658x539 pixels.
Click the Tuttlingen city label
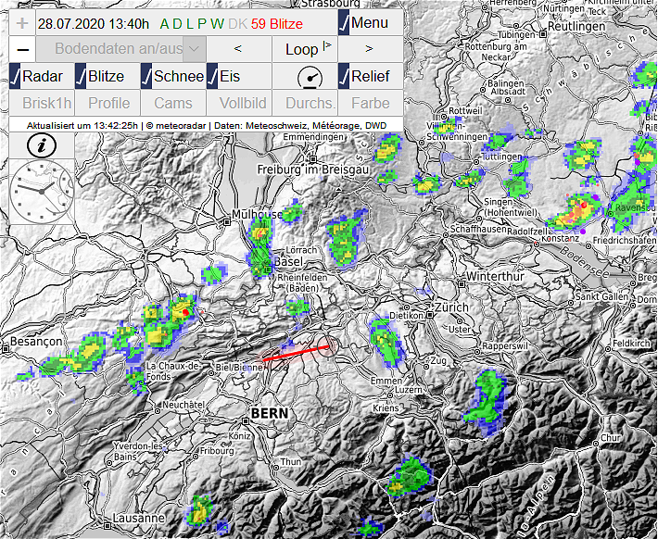coord(501,157)
